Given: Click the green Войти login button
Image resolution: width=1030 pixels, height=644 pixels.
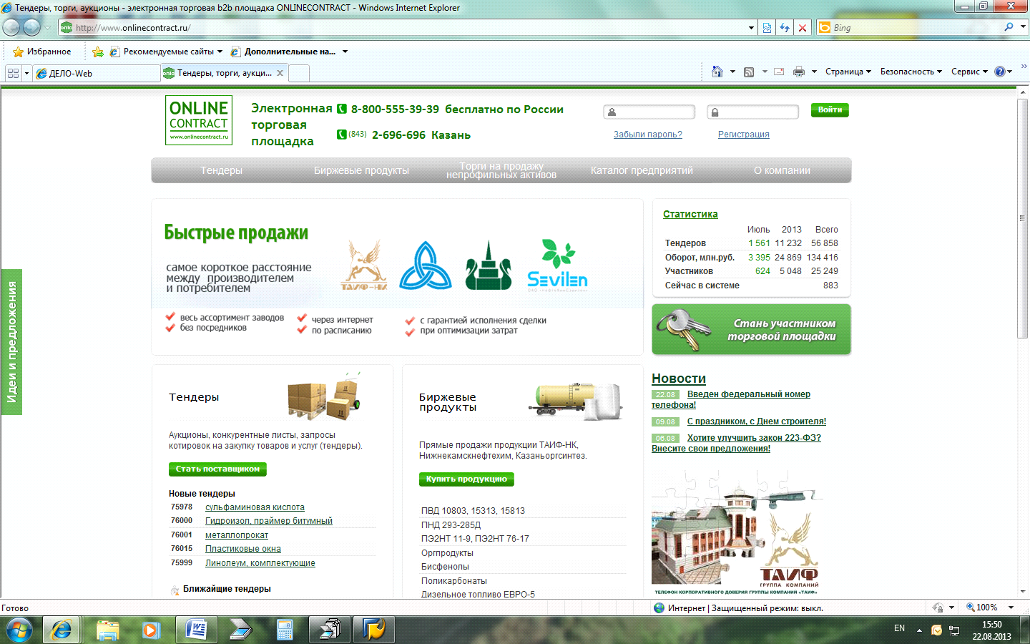Looking at the screenshot, I should (830, 109).
